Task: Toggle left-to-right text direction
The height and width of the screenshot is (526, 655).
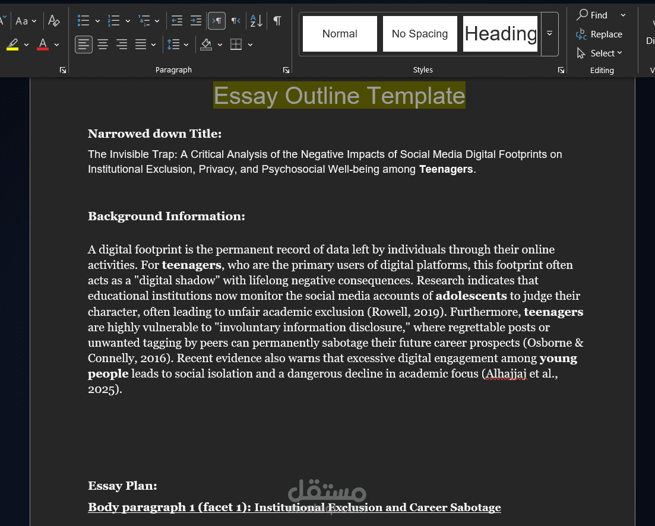Action: 217,21
